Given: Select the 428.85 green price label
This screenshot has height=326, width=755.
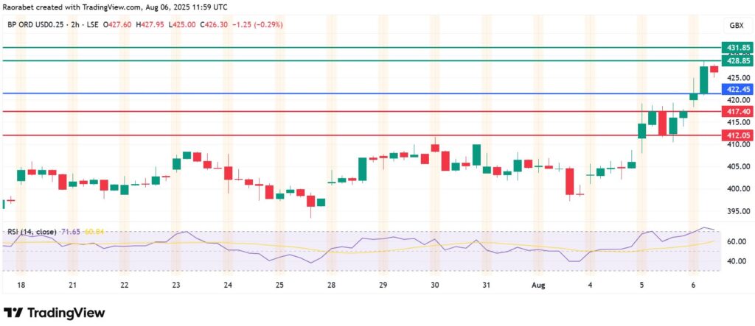Looking at the screenshot, I should (x=738, y=62).
